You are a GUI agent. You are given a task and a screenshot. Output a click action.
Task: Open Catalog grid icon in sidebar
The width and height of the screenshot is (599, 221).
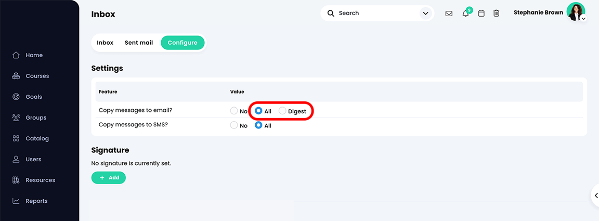click(16, 138)
